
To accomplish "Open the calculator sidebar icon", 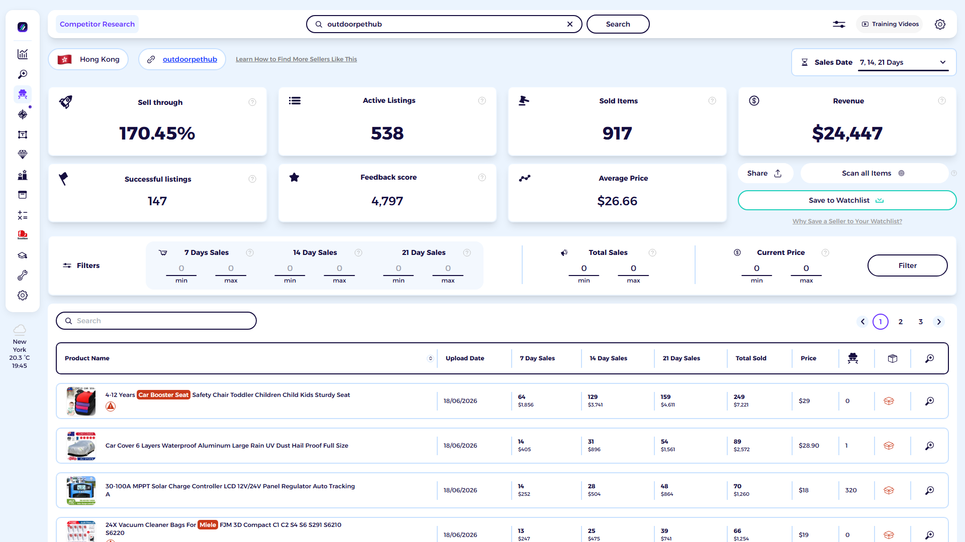I will click(x=23, y=215).
